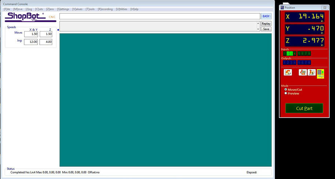Open the [C]uts menu
This screenshot has height=179, width=335.
39,9
